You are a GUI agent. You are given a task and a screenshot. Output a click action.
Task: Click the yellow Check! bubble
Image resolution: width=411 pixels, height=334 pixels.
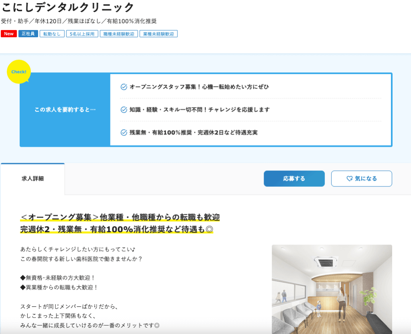[x=18, y=72]
